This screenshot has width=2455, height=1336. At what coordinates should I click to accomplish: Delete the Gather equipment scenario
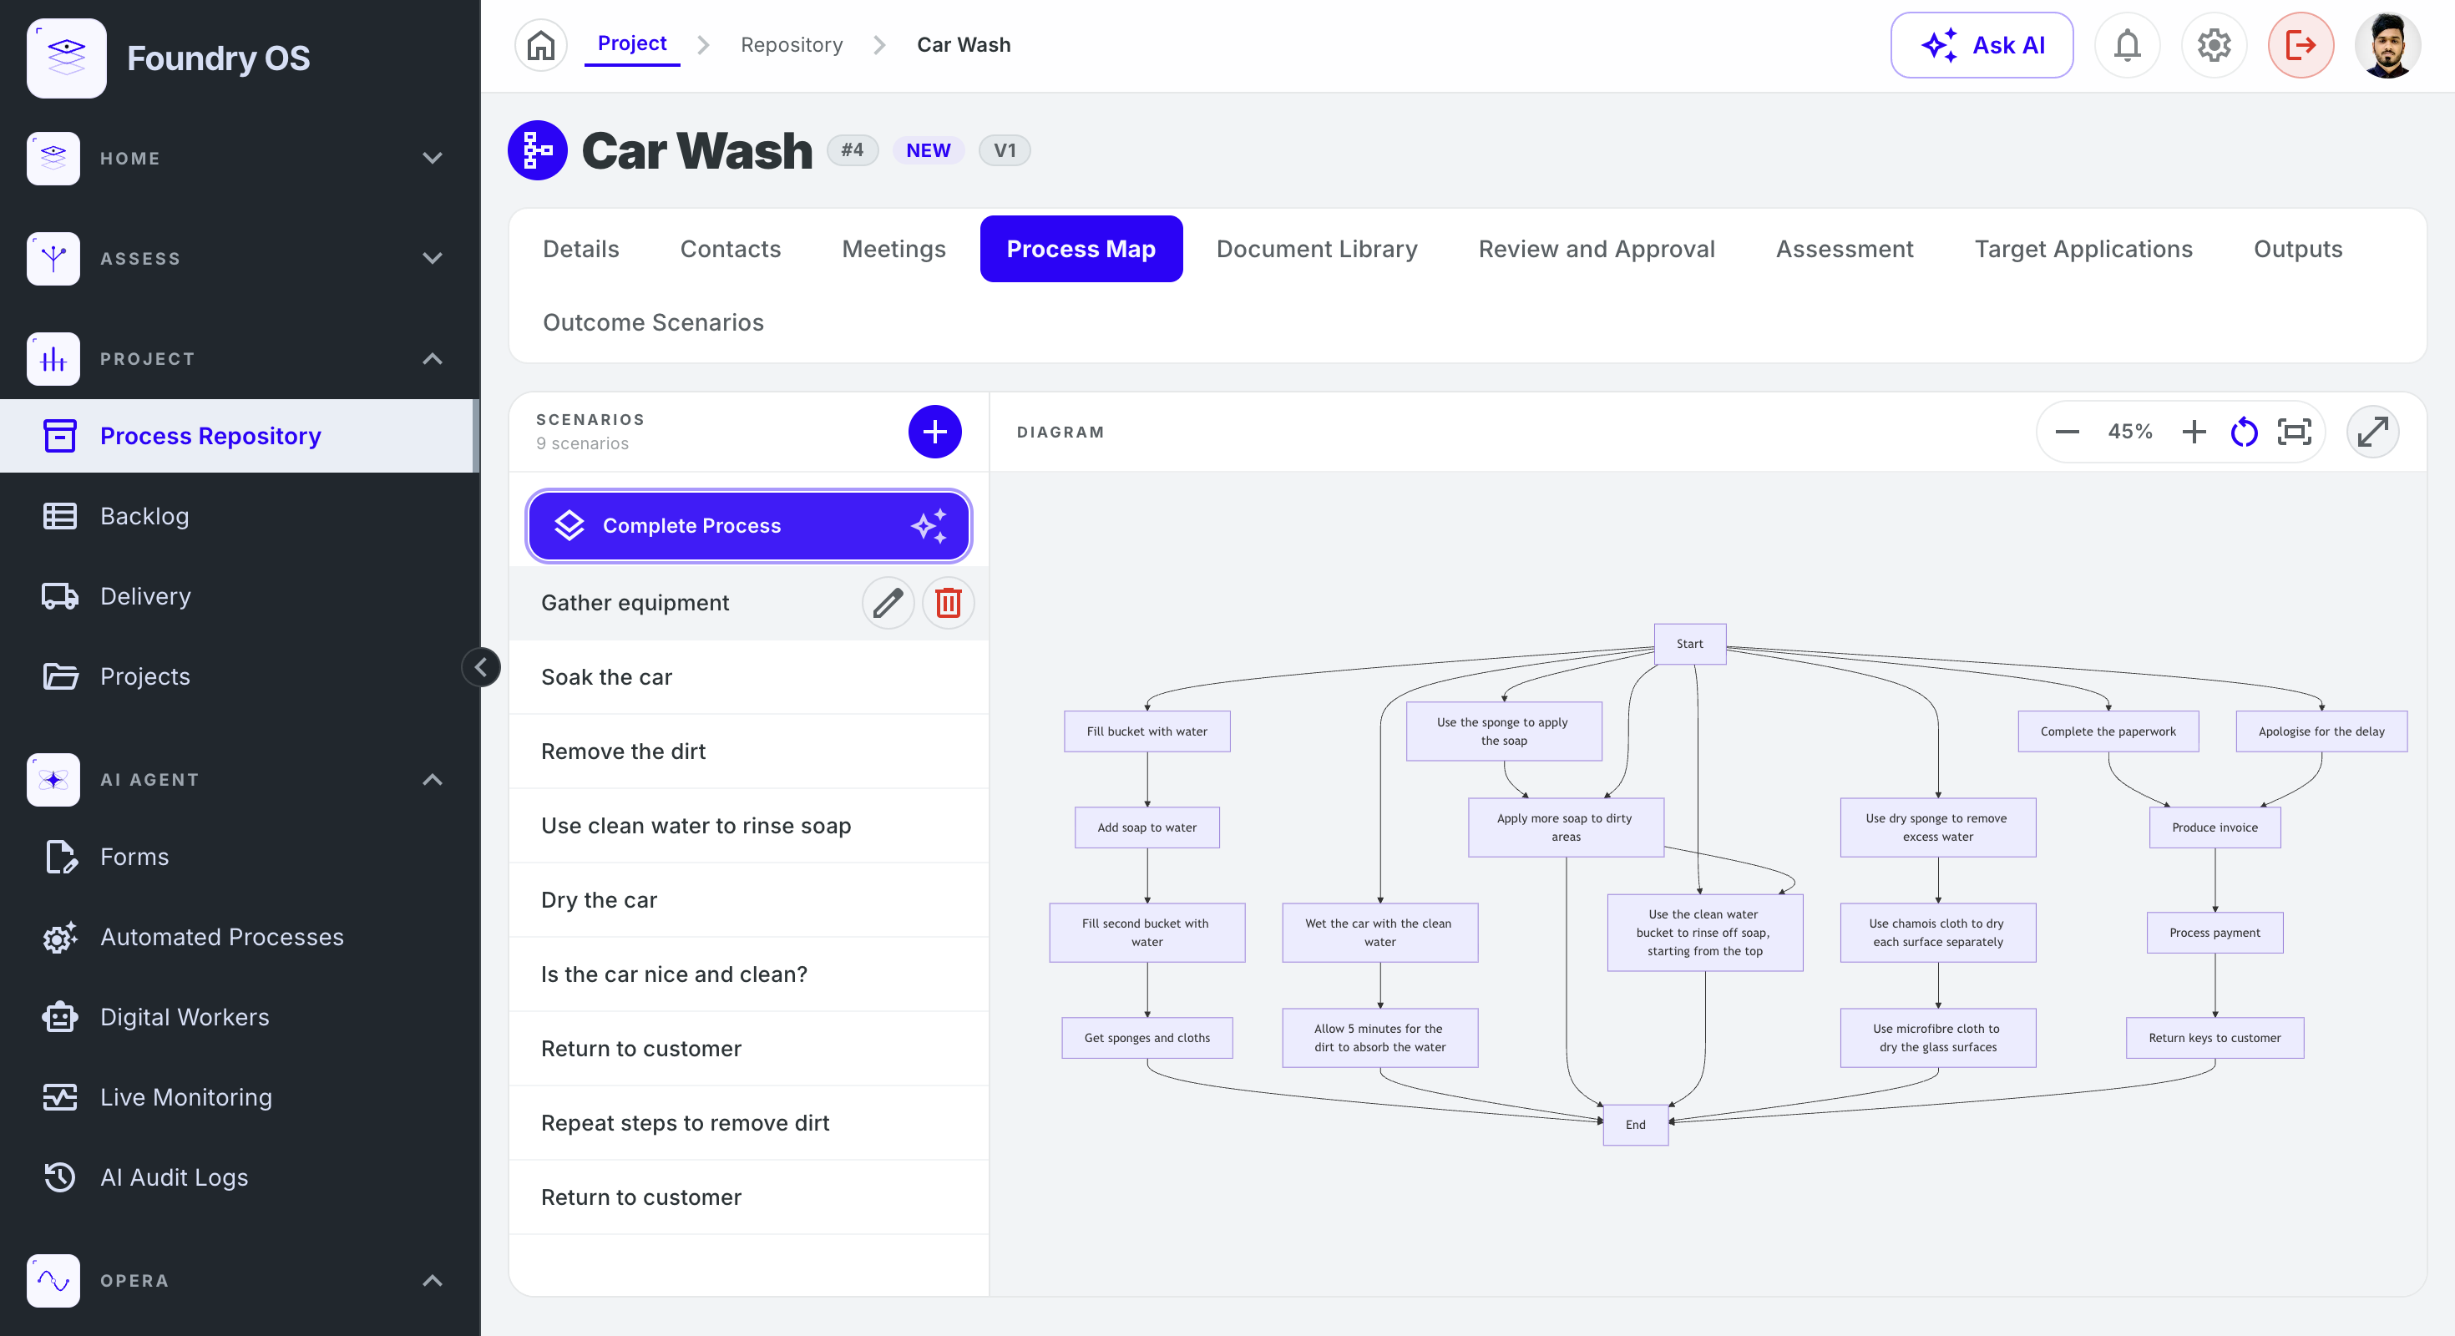point(947,603)
